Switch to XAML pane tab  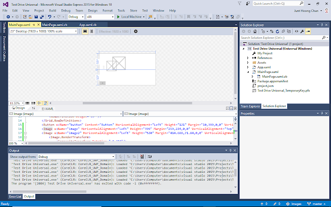48,109
